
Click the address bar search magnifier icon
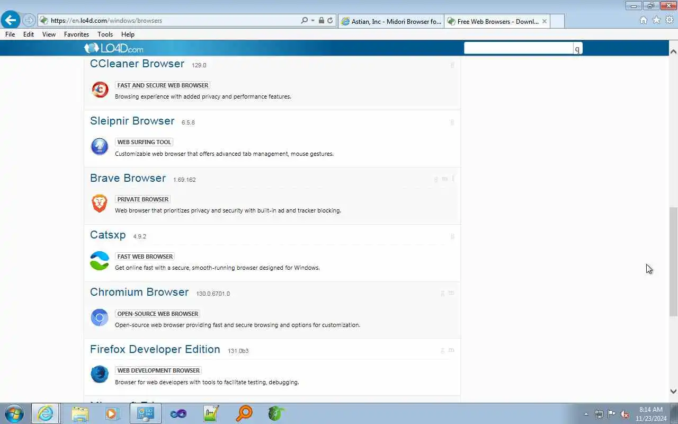[304, 21]
